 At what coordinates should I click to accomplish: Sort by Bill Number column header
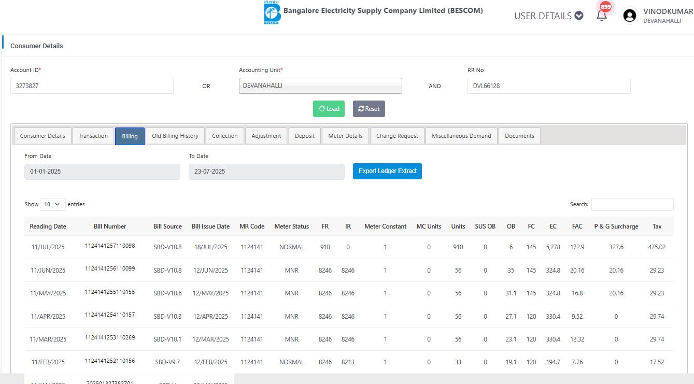point(110,226)
